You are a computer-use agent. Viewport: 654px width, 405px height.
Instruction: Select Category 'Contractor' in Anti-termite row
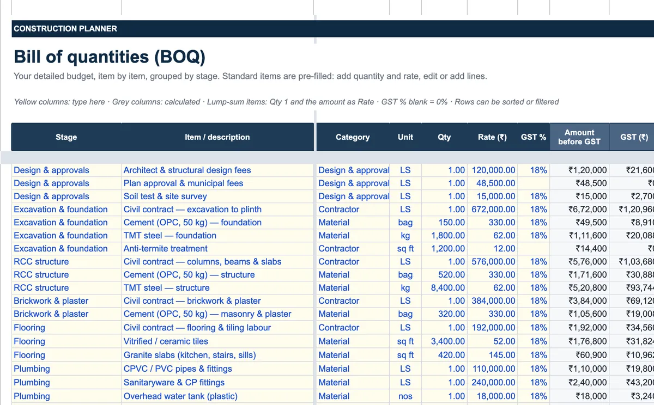(x=353, y=249)
